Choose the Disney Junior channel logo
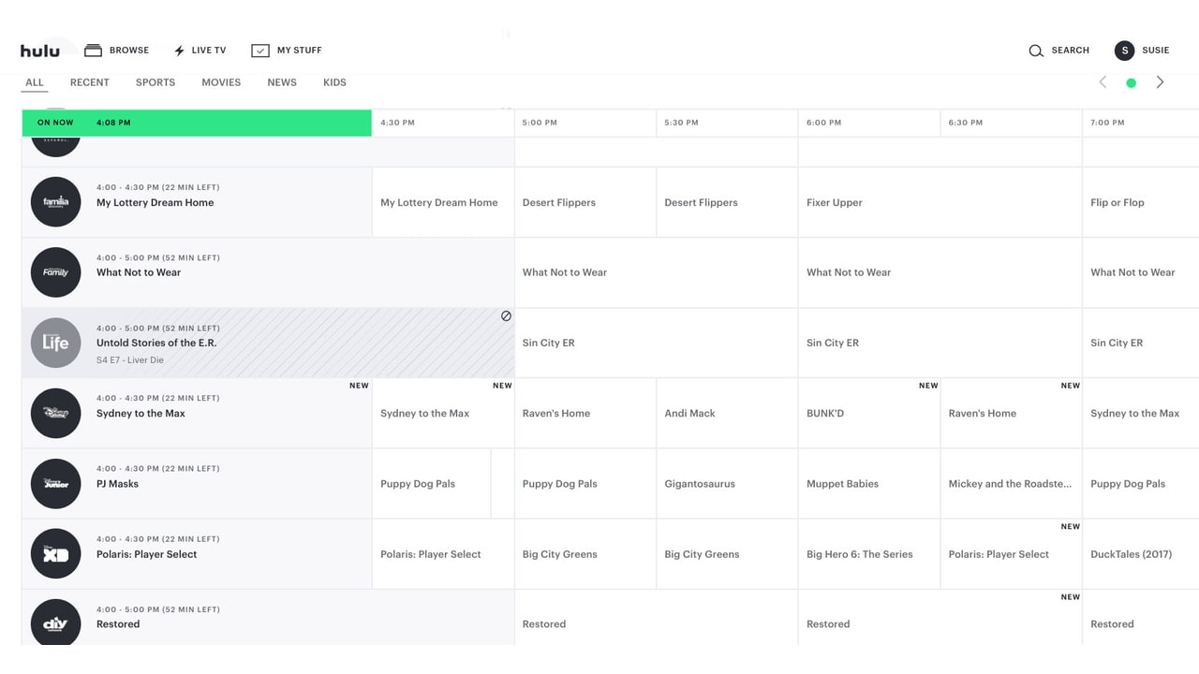 pos(55,484)
